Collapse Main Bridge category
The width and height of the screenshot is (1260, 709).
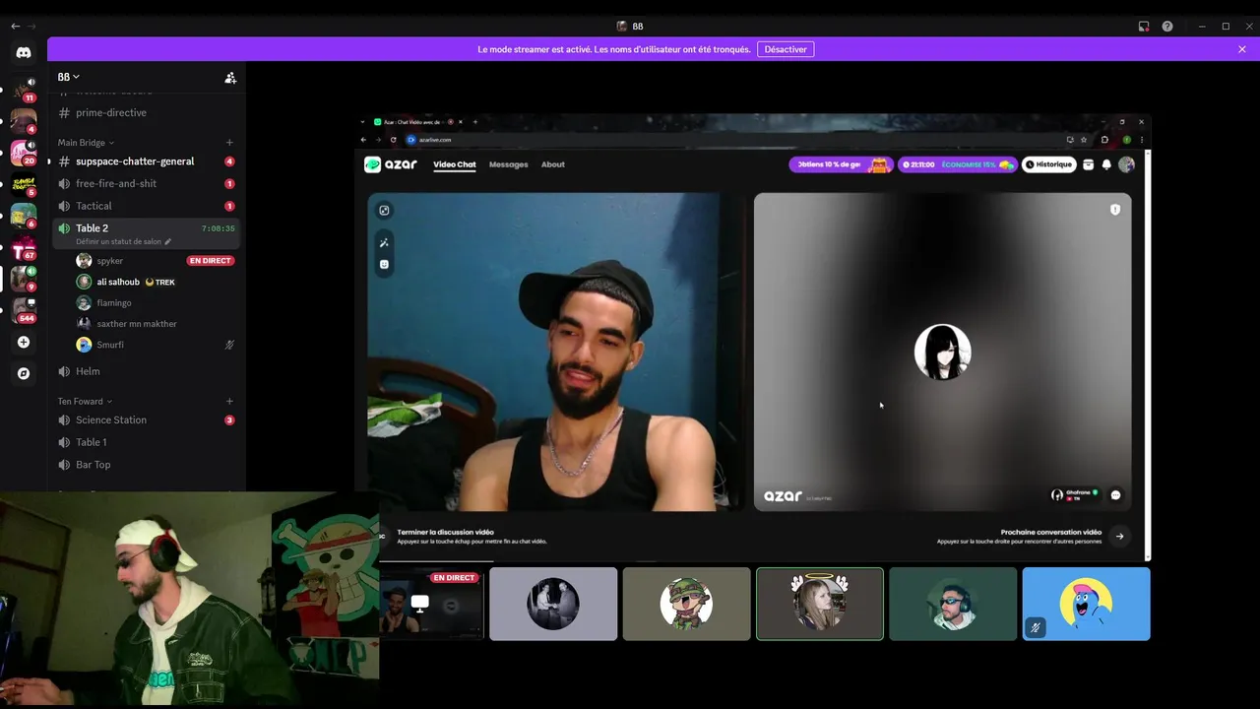(x=86, y=143)
